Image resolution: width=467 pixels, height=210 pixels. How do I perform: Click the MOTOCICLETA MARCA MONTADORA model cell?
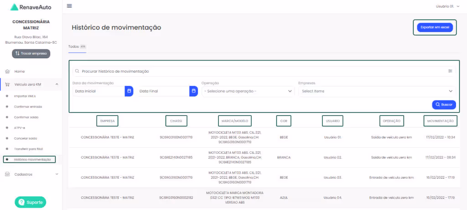235,198
